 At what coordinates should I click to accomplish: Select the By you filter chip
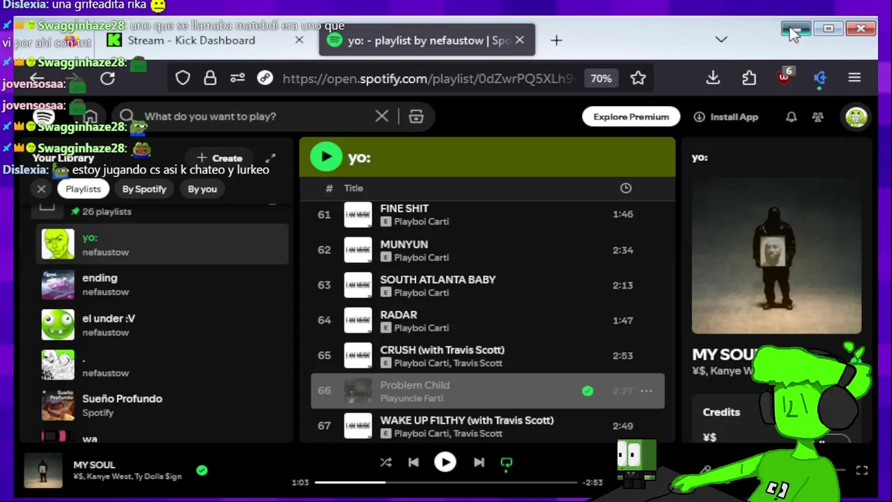[202, 189]
